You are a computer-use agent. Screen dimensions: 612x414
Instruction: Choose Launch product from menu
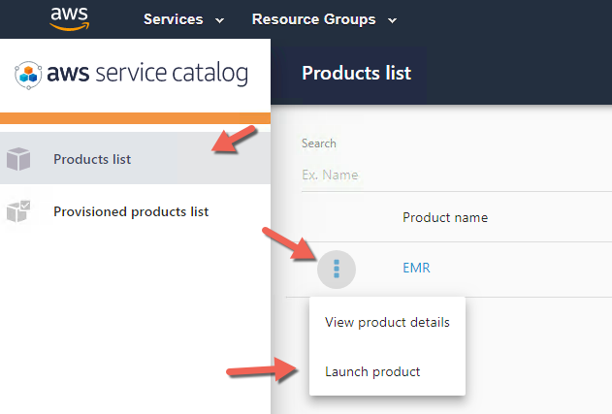pos(387,371)
